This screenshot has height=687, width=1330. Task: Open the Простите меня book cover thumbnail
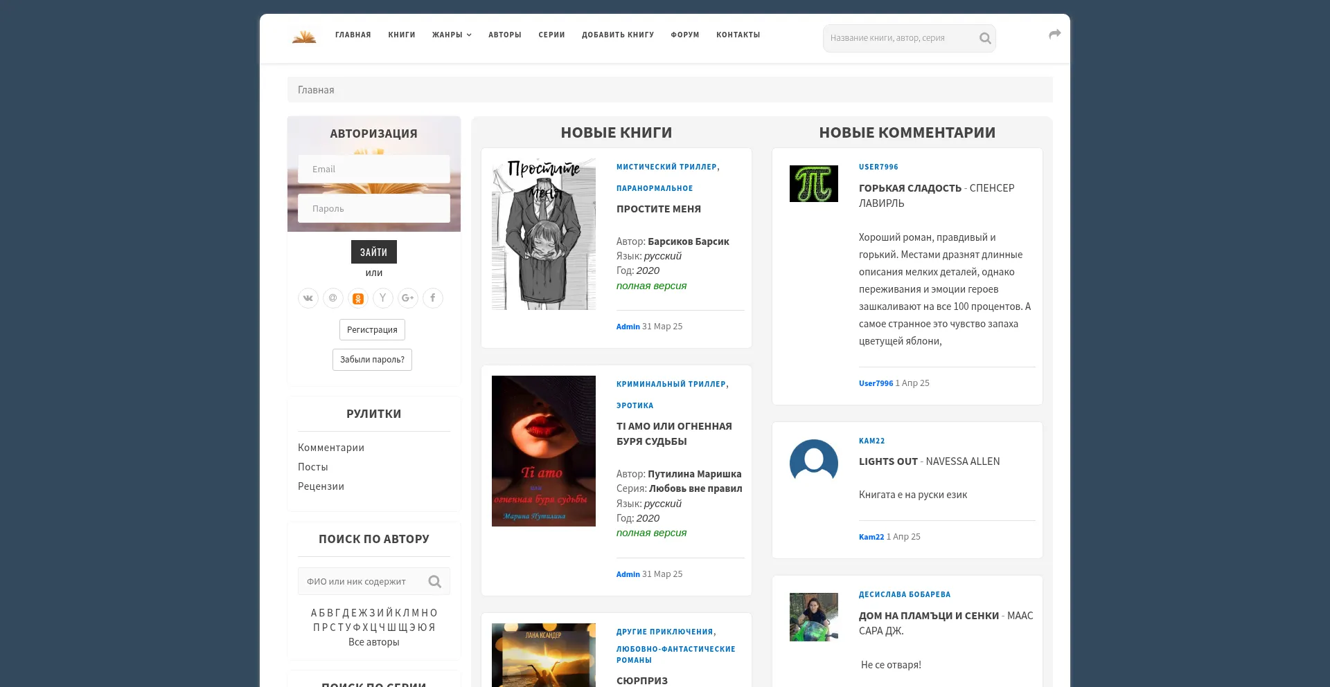[x=544, y=234]
